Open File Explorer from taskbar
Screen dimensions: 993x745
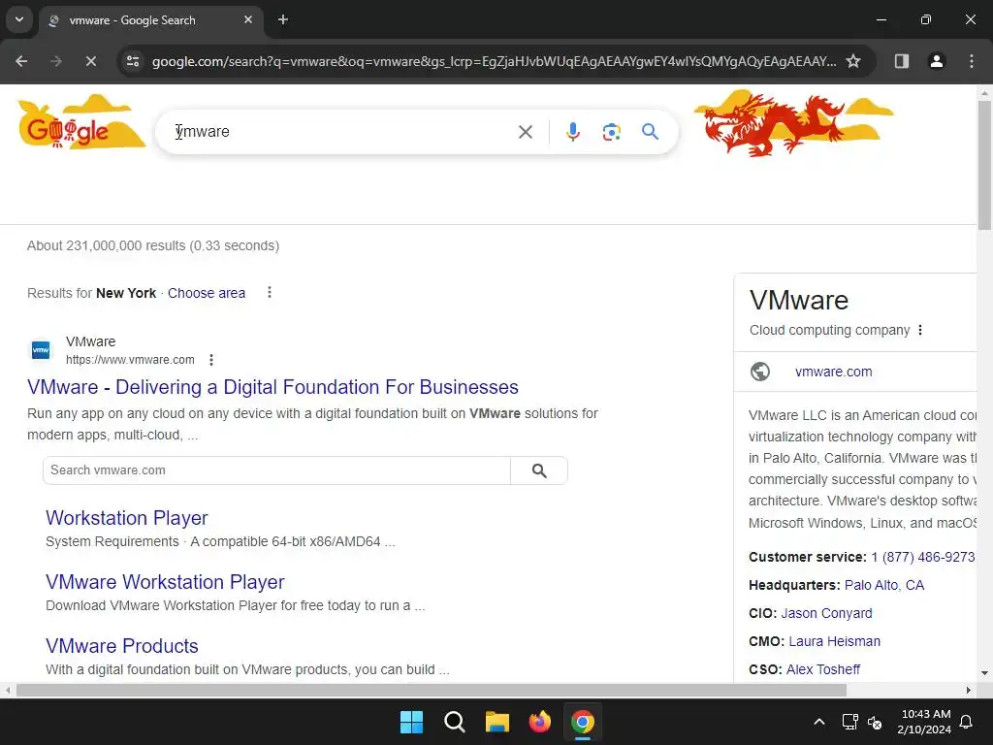click(497, 722)
